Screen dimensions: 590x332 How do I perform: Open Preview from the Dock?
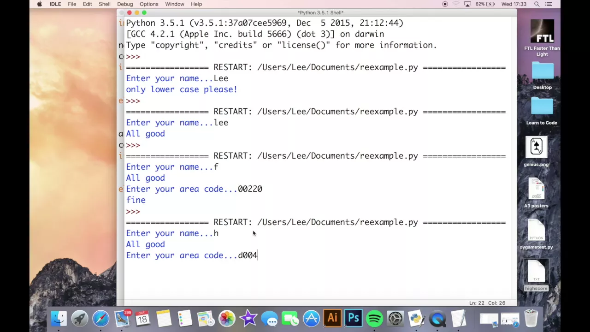206,319
